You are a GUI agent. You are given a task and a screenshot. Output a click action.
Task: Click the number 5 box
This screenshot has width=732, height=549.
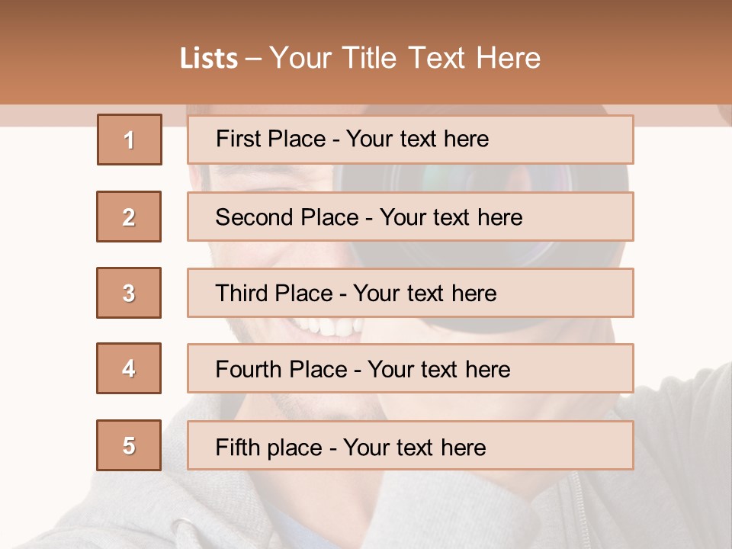[129, 445]
